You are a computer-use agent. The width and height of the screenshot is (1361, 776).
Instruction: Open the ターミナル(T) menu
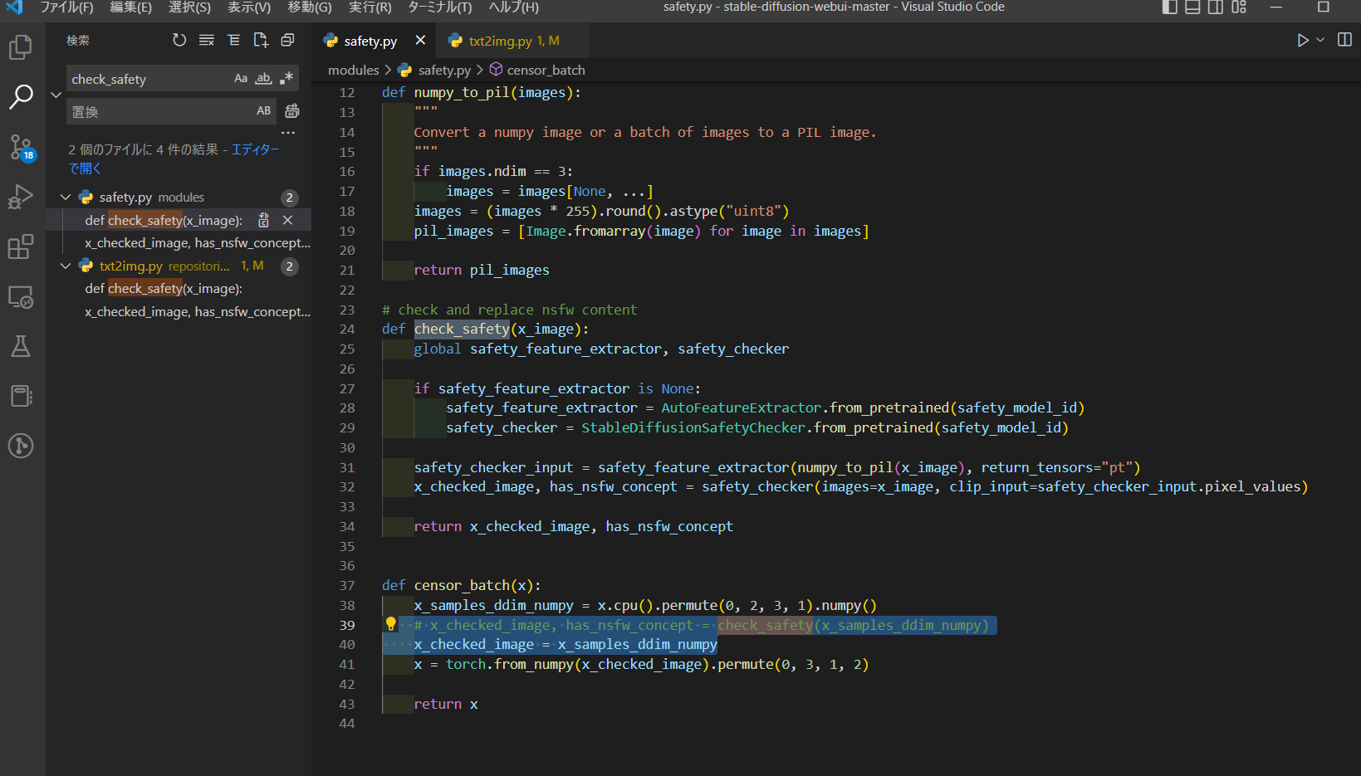pos(439,7)
